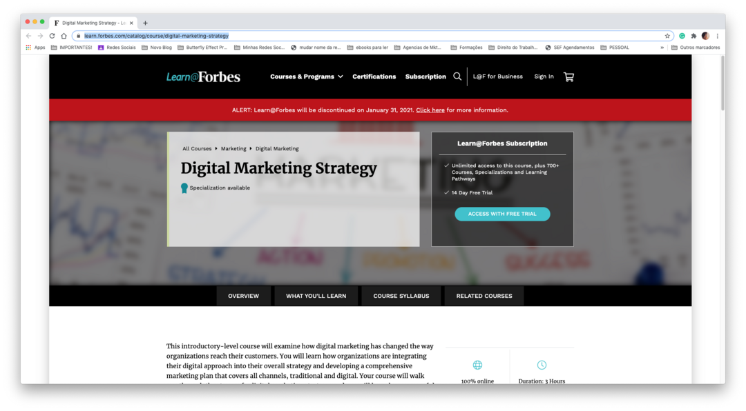746x411 pixels.
Task: Reload the page with refresh icon
Action: 52,36
